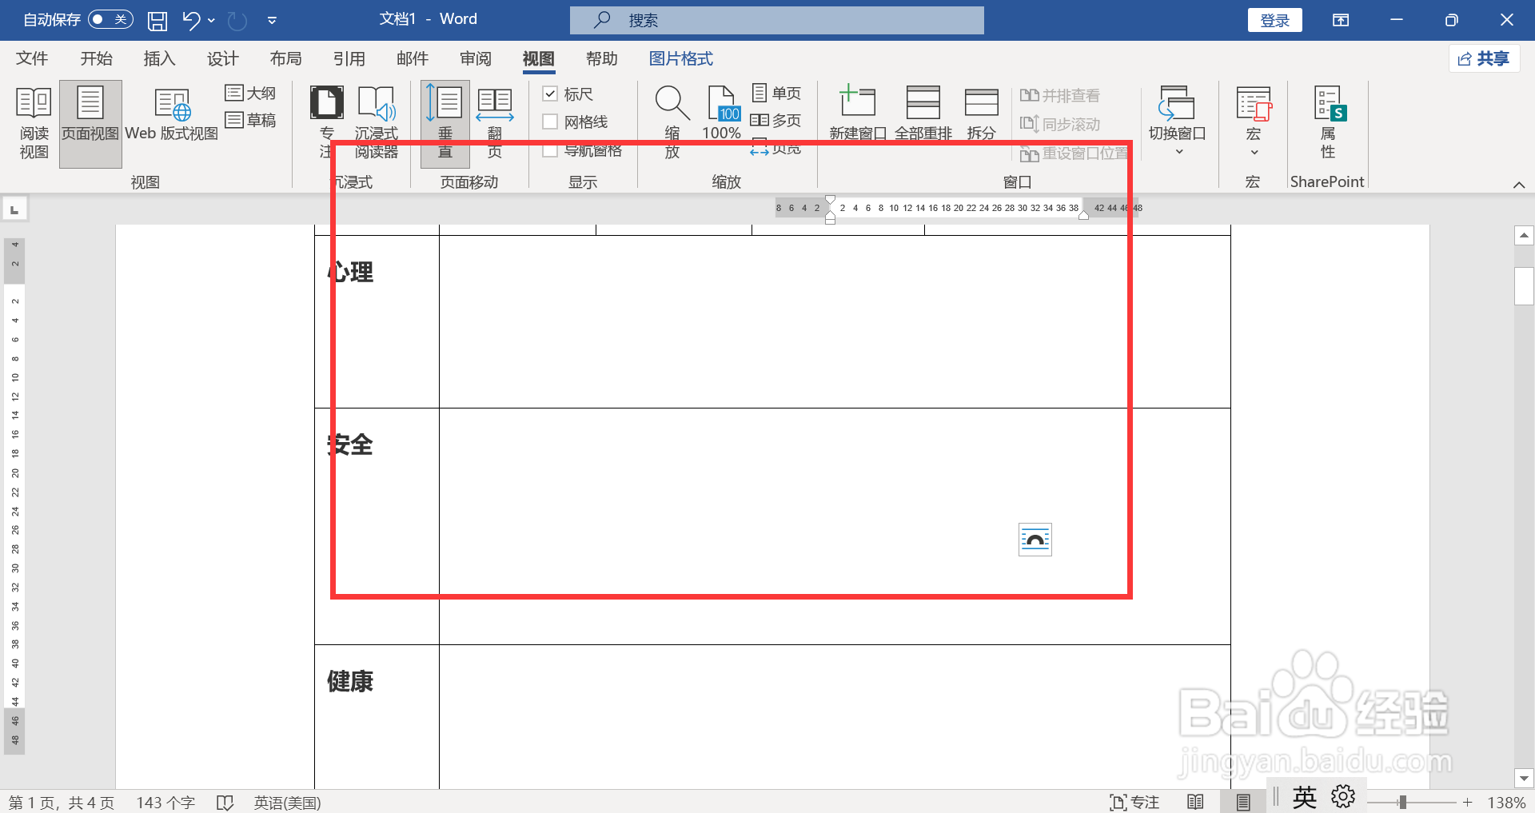Open SharePoint Properties (属性)
Viewport: 1535px width, 813px height.
coord(1329,123)
